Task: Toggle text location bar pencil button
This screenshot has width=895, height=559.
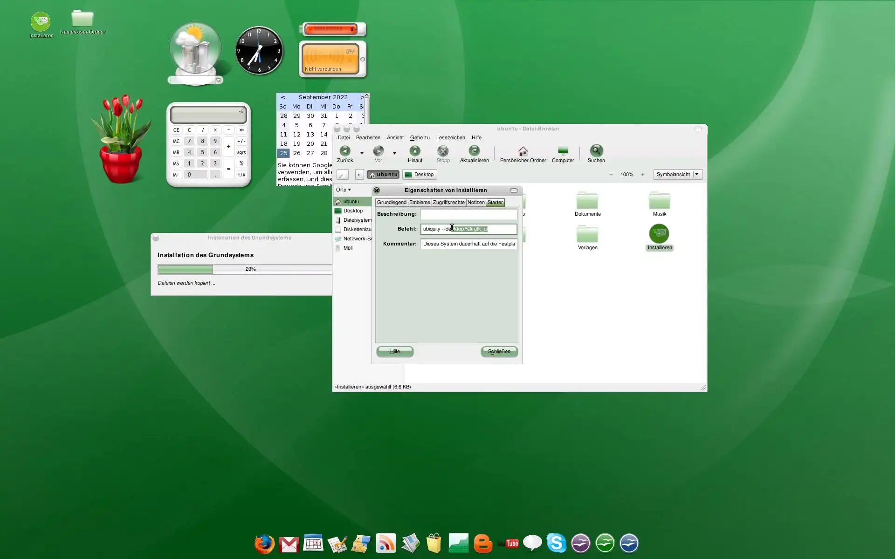Action: click(343, 175)
